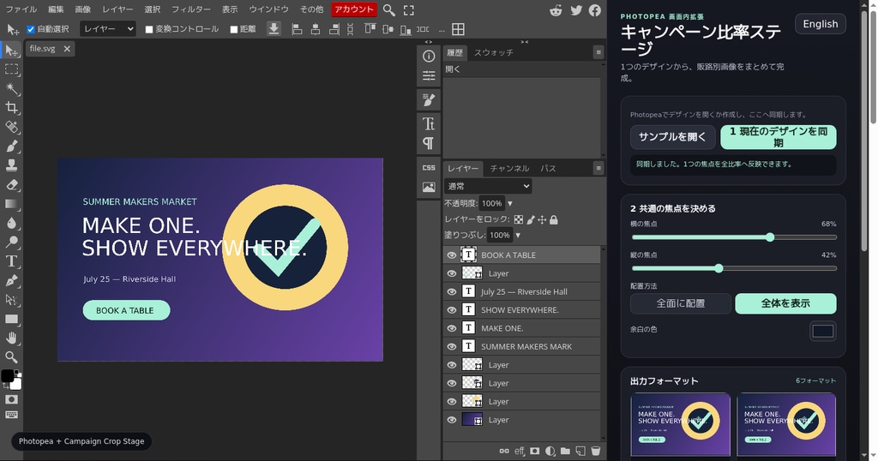Open the CSS panel icon
Screen dimensions: 878x461
429,167
